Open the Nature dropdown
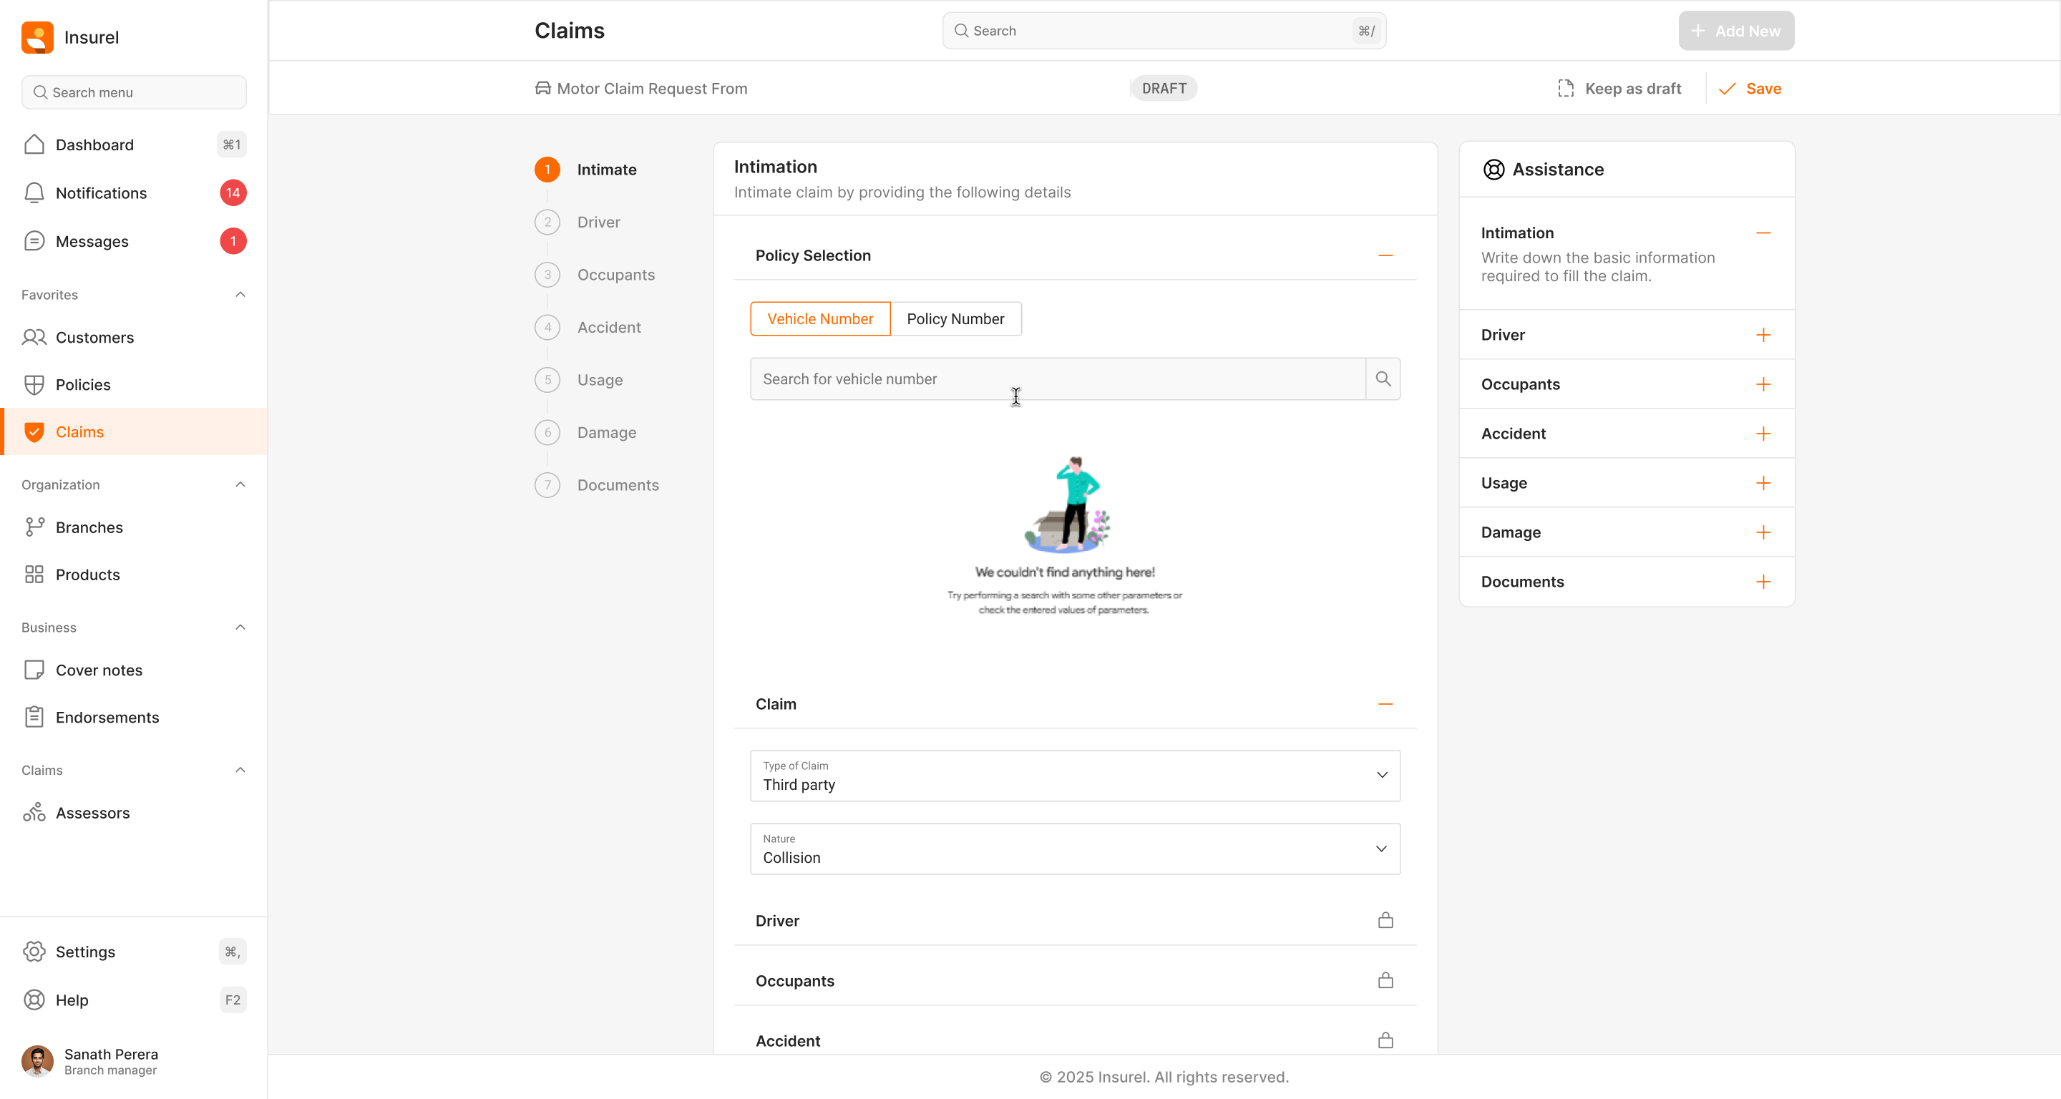 pos(1074,849)
